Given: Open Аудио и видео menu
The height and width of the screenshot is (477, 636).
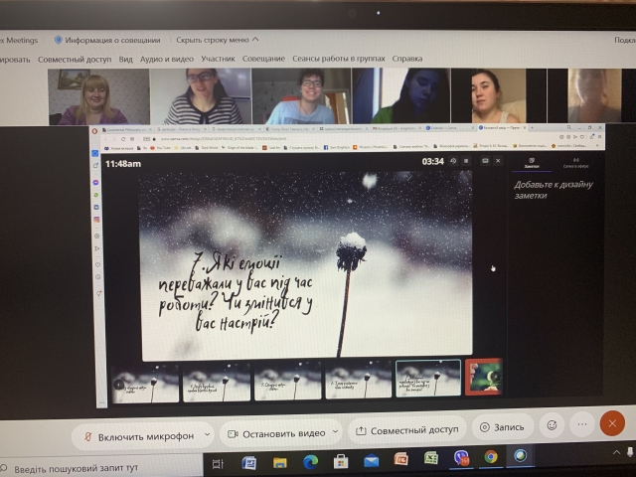Looking at the screenshot, I should [167, 59].
